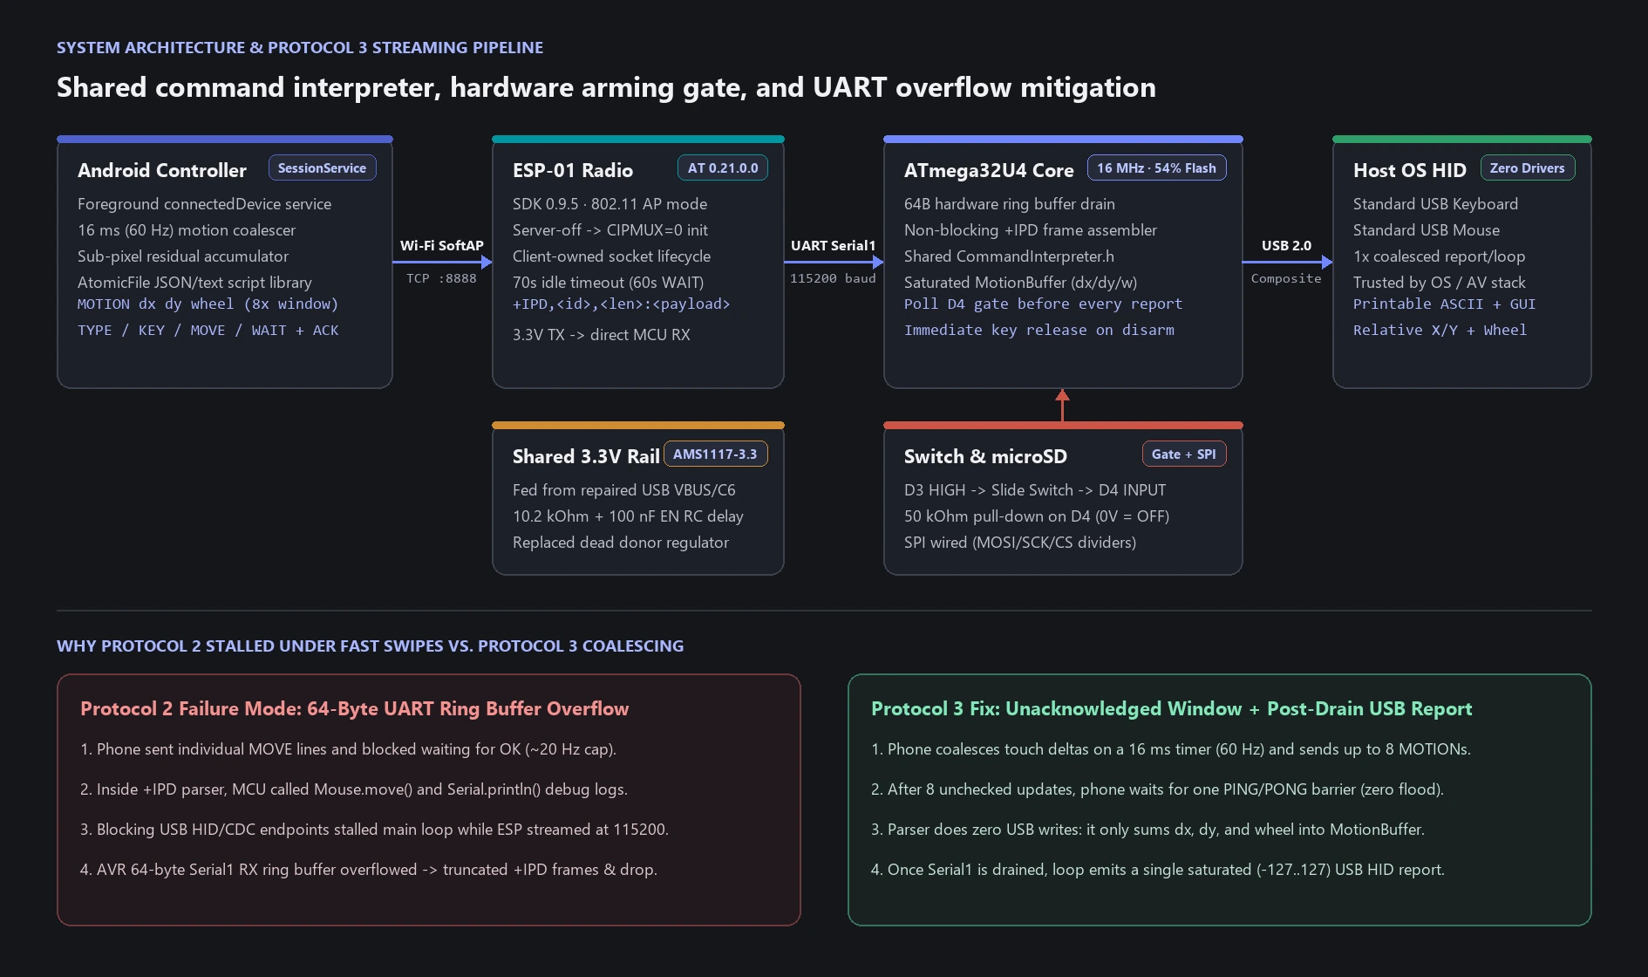Click '70s idle timeout (60s WAIT)' line
Viewport: 1648px width, 977px height.
[x=608, y=283]
